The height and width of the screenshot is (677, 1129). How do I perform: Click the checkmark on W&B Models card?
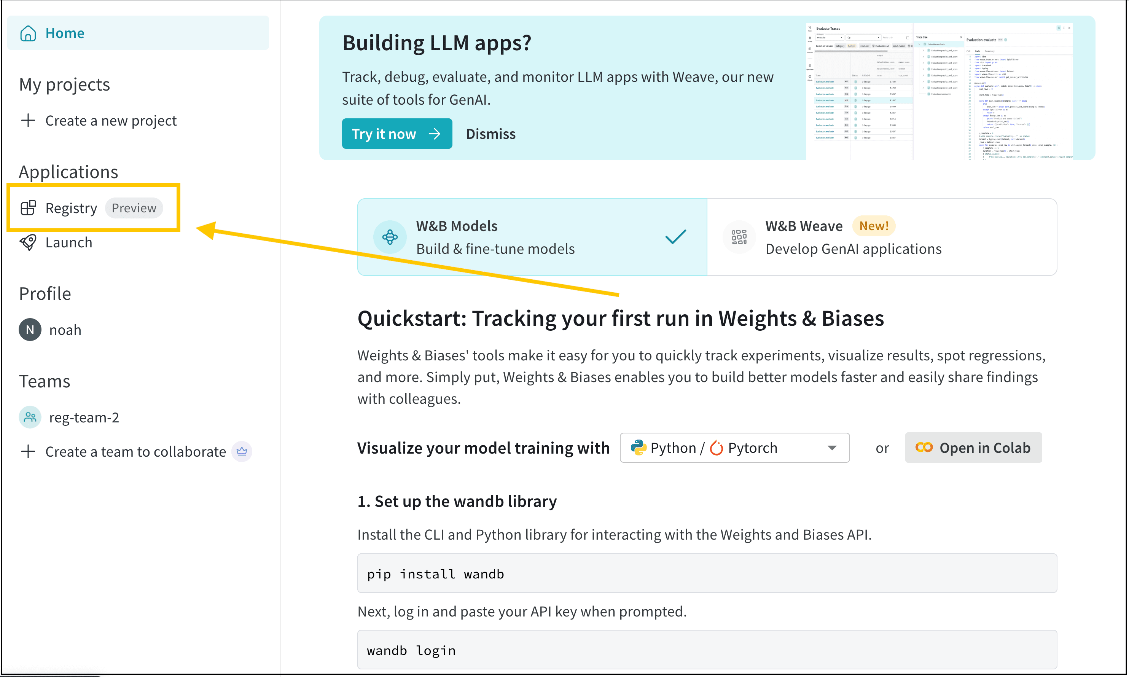(675, 237)
